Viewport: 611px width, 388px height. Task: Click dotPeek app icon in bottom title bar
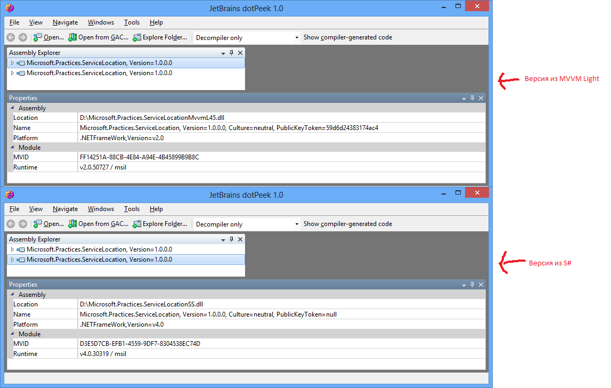(10, 194)
